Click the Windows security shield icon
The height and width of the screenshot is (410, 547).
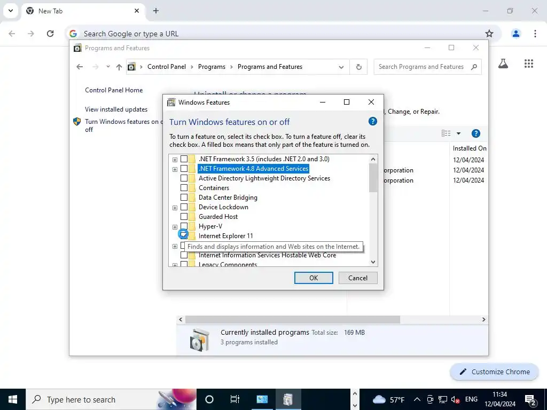pyautogui.click(x=77, y=122)
